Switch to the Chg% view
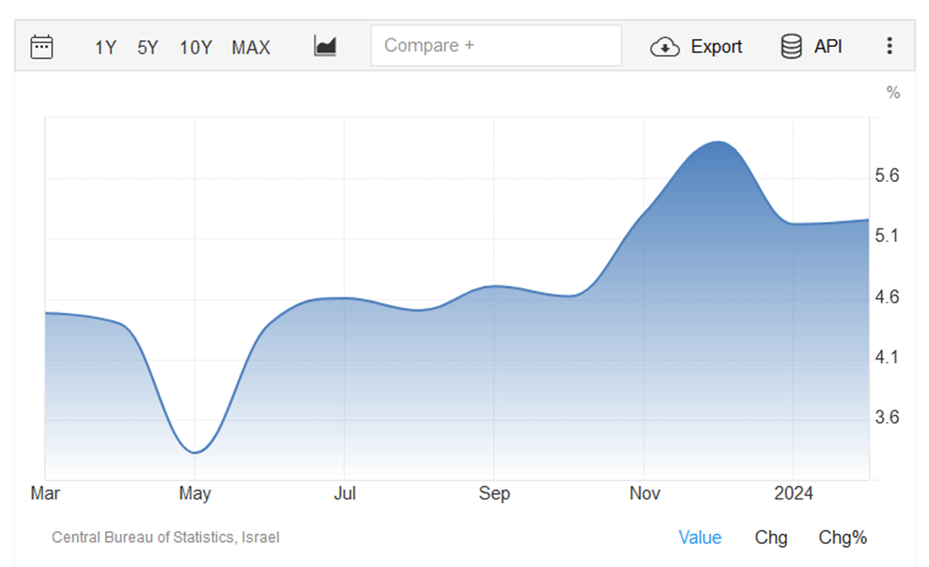929x567 pixels. (842, 537)
